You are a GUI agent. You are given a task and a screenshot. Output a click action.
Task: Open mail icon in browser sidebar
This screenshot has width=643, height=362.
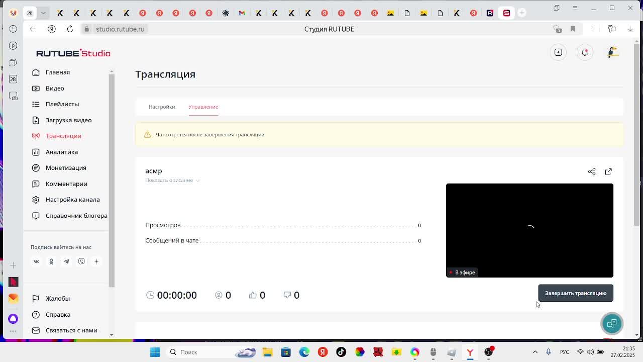[13, 298]
